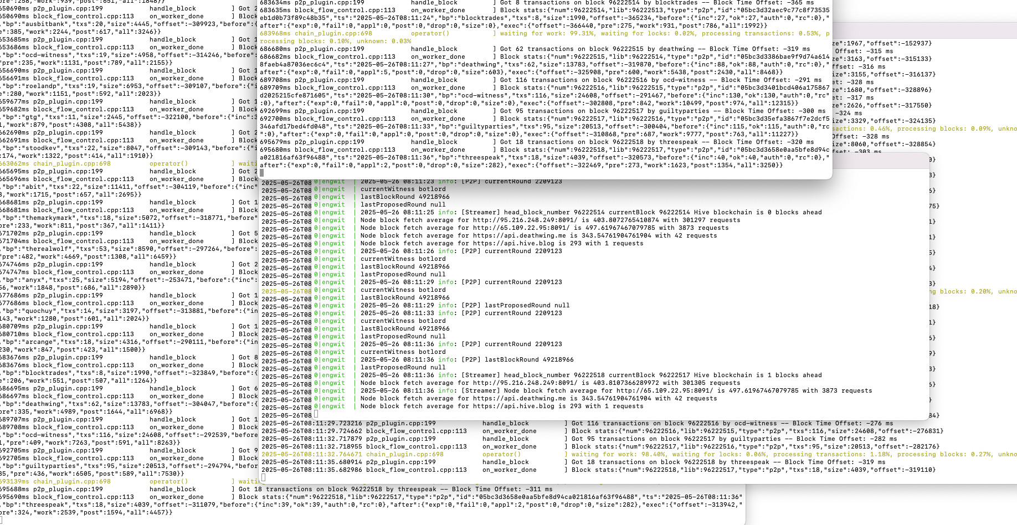The image size is (1017, 525).
Task: Click '650690ms p2p_plugin.cpp:199' in left terminal
Action: (52, 8)
